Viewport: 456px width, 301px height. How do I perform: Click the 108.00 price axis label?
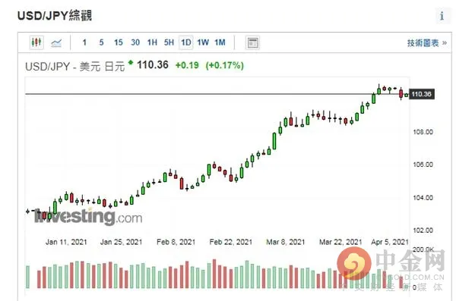[423, 132]
